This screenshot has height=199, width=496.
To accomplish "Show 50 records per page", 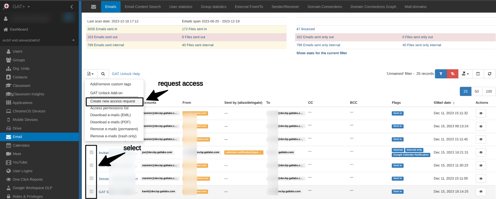I will [477, 91].
